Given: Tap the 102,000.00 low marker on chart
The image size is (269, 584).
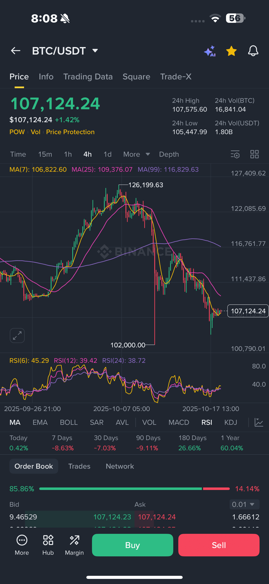Looking at the screenshot, I should coord(128,345).
